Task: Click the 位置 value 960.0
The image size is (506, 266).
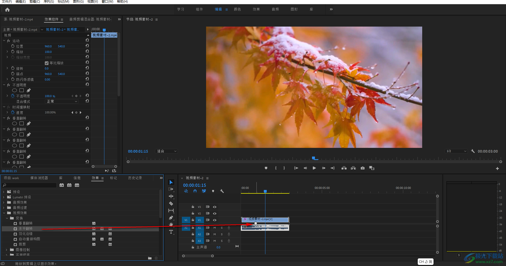Action: (x=48, y=46)
